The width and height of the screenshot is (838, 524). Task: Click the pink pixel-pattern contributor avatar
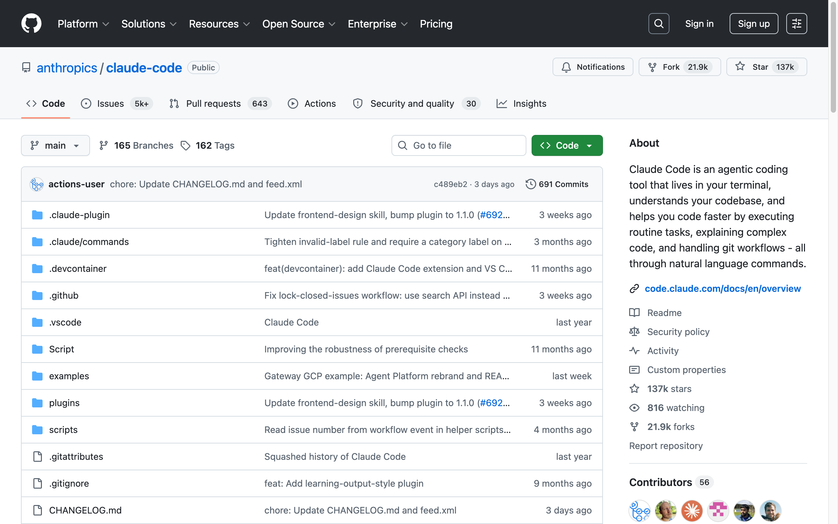click(718, 511)
